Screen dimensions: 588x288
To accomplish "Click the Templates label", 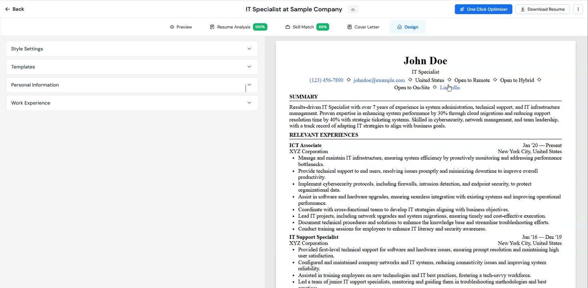I will tap(23, 67).
